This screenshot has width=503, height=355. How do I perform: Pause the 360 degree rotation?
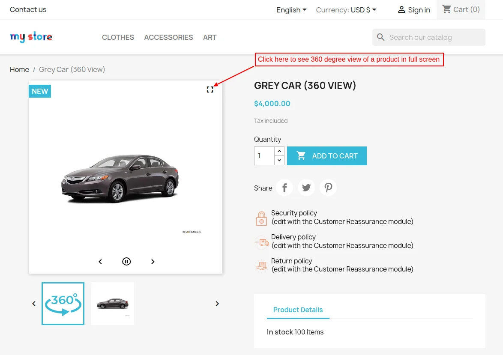click(x=126, y=261)
